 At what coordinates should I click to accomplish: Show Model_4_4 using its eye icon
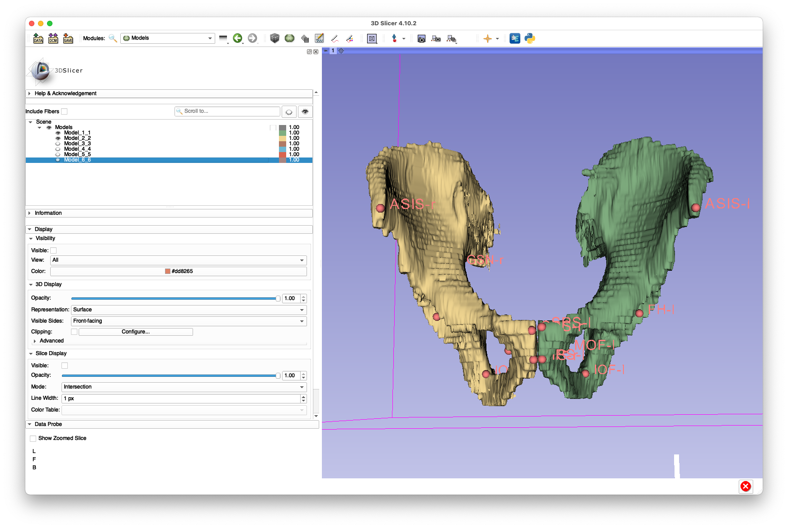[x=58, y=149]
